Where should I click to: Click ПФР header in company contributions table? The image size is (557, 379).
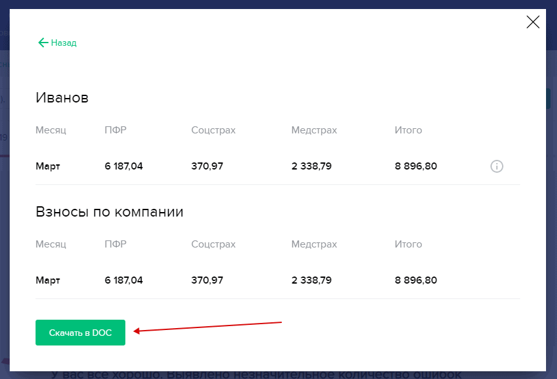[x=115, y=244]
